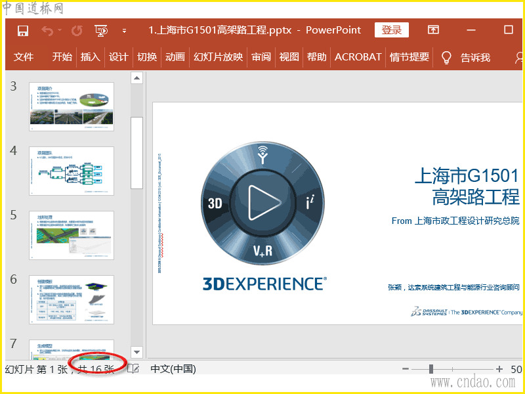Open the 幻灯片放映 tab
This screenshot has height=394, width=525.
pyautogui.click(x=219, y=57)
